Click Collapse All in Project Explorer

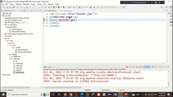click(22, 11)
